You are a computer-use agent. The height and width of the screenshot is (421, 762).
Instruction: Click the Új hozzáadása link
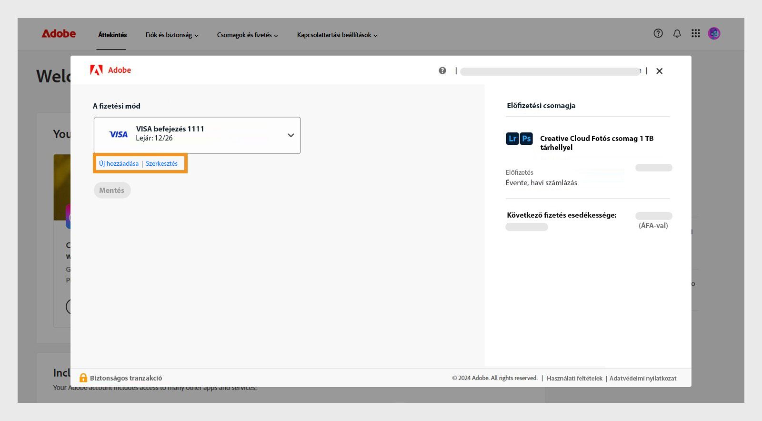pyautogui.click(x=119, y=163)
